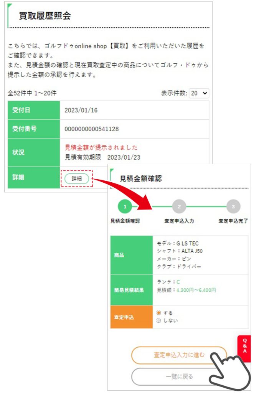Select the しない radio button

pyautogui.click(x=159, y=320)
